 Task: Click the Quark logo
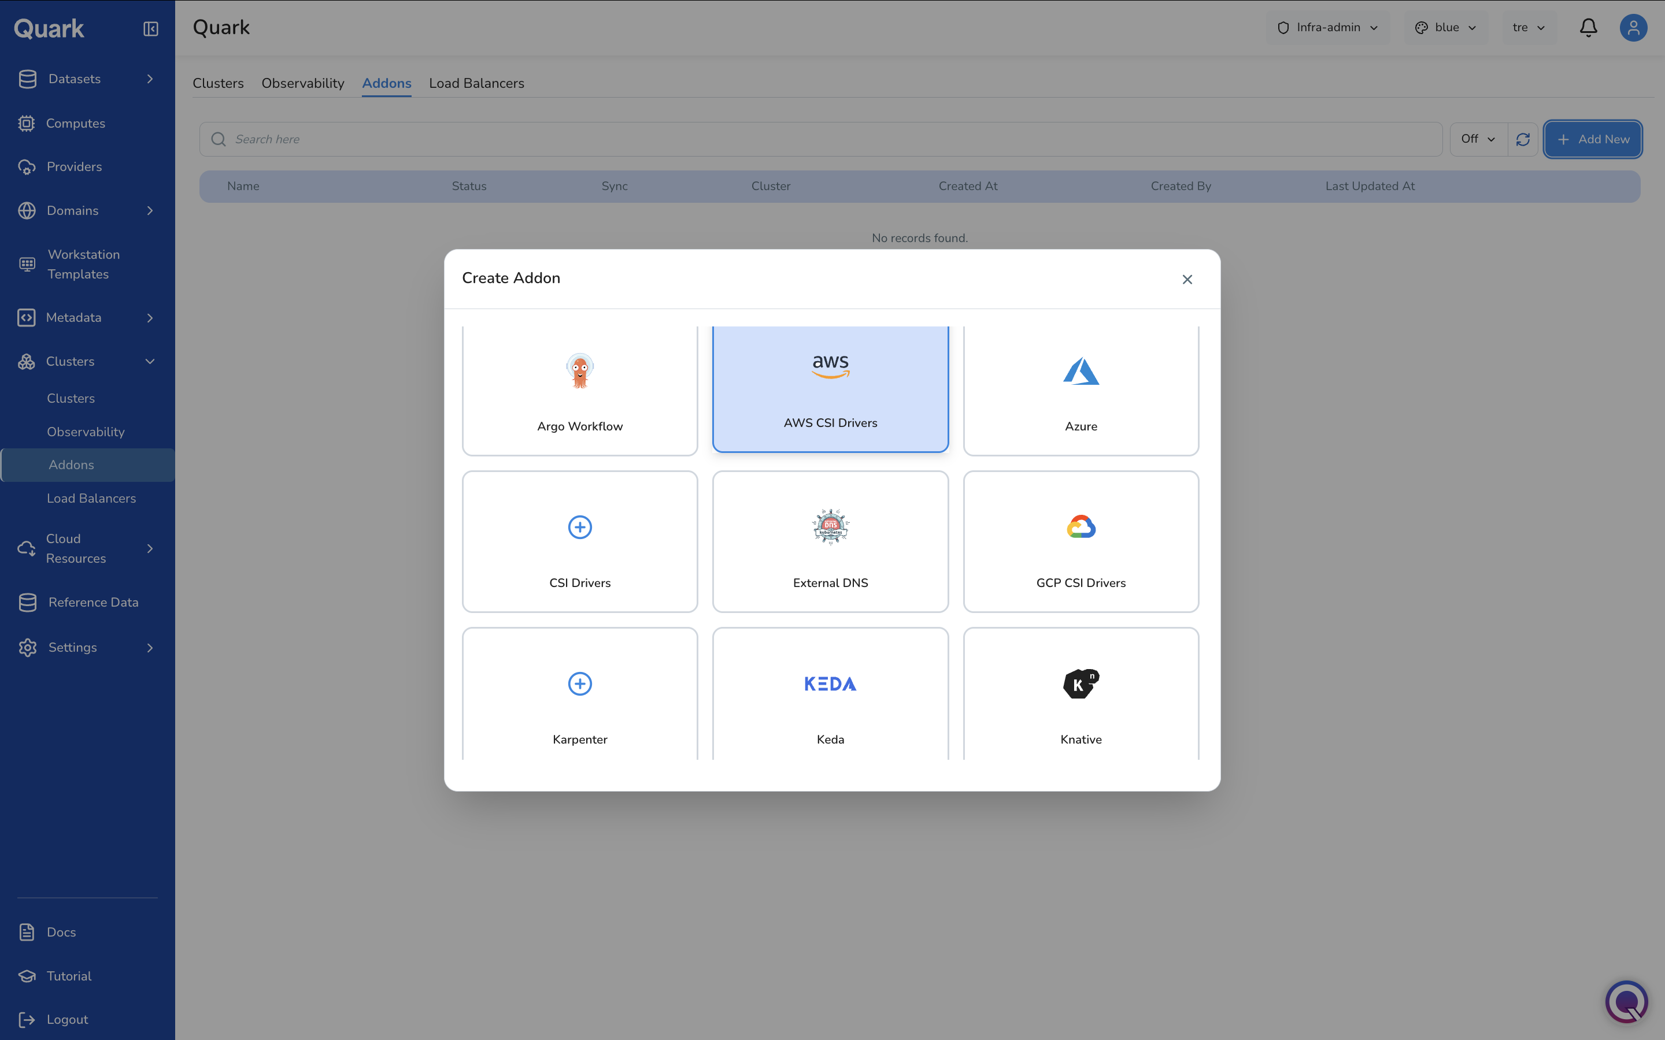coord(49,28)
